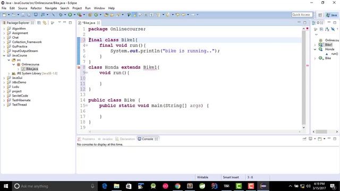Click Display Selected Console icon
340x191 pixels.
click(x=310, y=139)
